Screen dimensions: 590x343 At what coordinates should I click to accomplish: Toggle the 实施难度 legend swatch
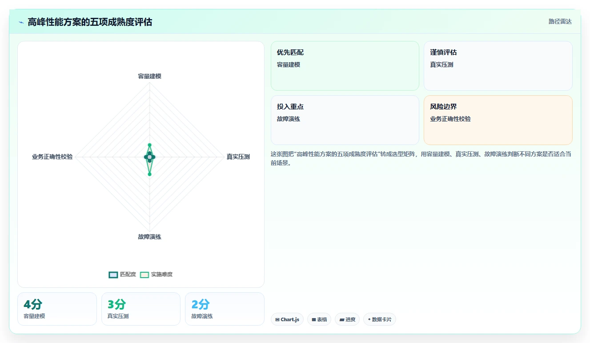144,274
